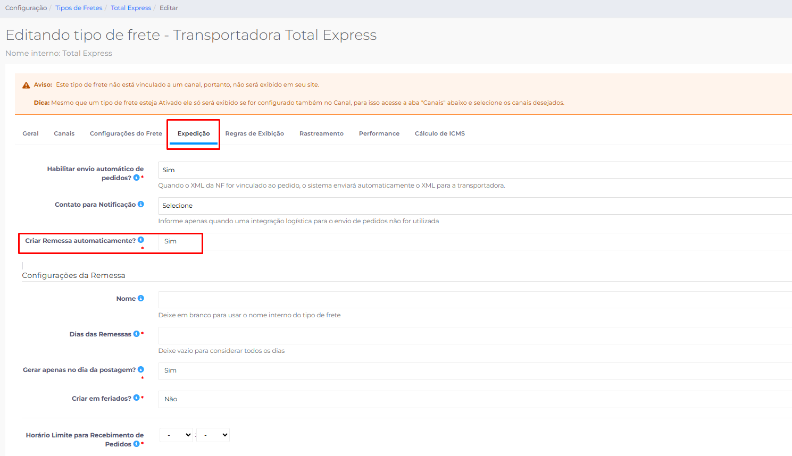This screenshot has height=456, width=792.
Task: Switch to Cálculo de ICMS tab
Action: tap(440, 133)
